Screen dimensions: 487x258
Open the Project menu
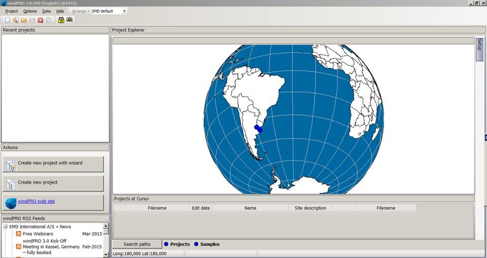point(12,11)
